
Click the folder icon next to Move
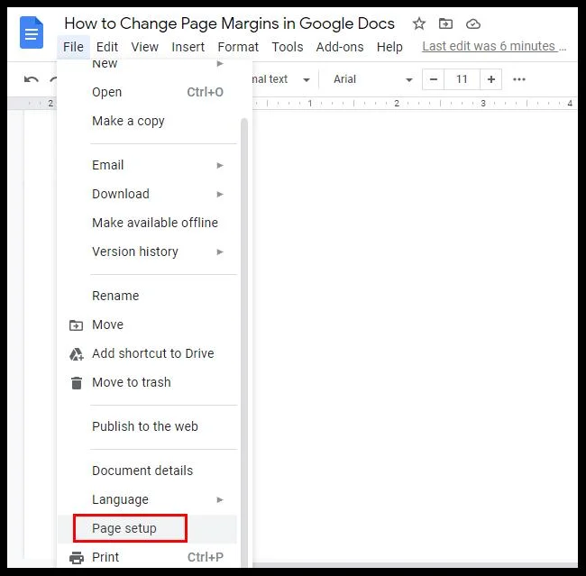(77, 325)
